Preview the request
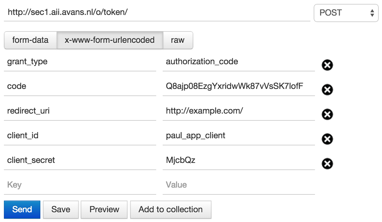 pos(104,210)
